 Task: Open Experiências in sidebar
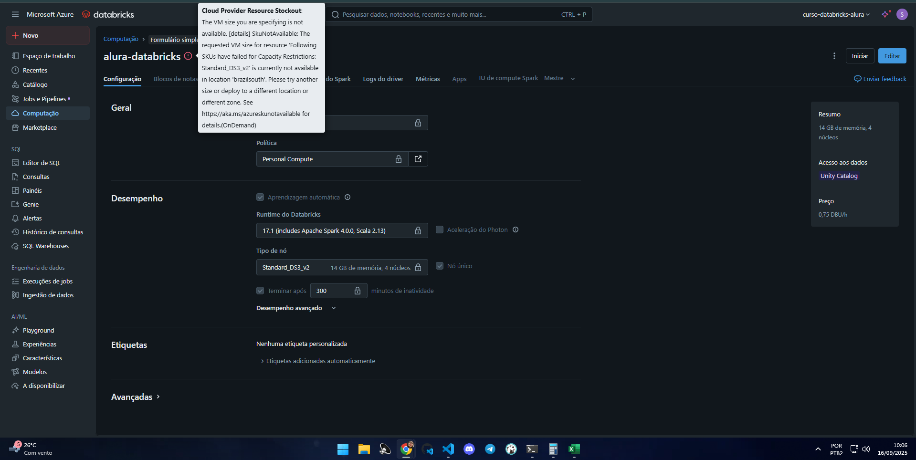[x=48, y=344]
